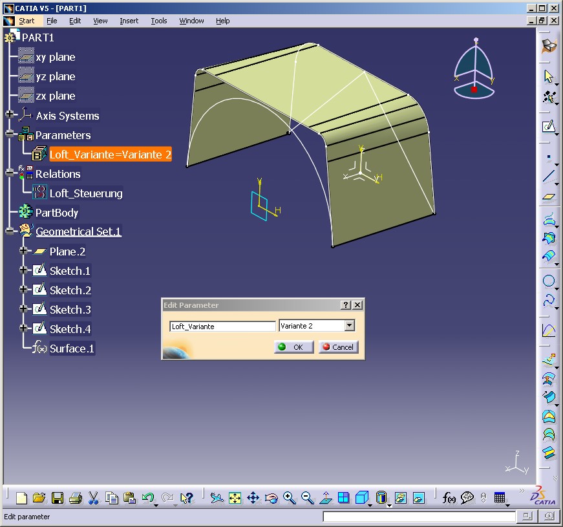Click the Point creation tool icon
563x527 pixels.
coord(549,157)
